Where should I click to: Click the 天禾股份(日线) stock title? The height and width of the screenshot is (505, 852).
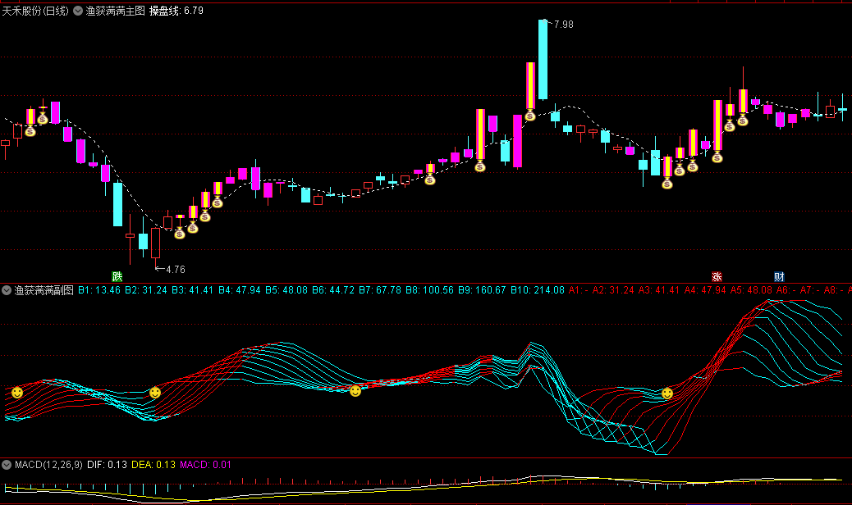point(35,11)
